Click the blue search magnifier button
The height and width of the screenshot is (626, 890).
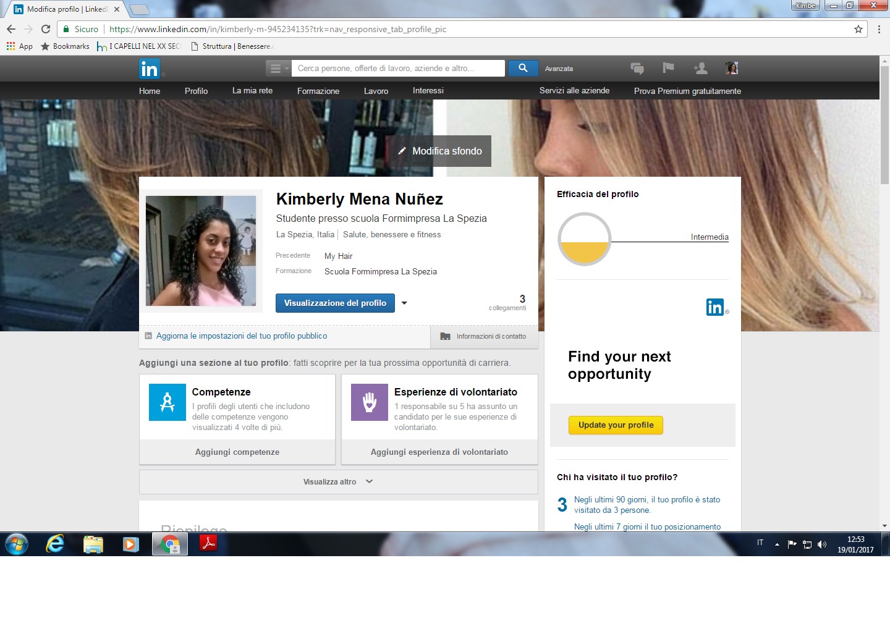pyautogui.click(x=523, y=68)
